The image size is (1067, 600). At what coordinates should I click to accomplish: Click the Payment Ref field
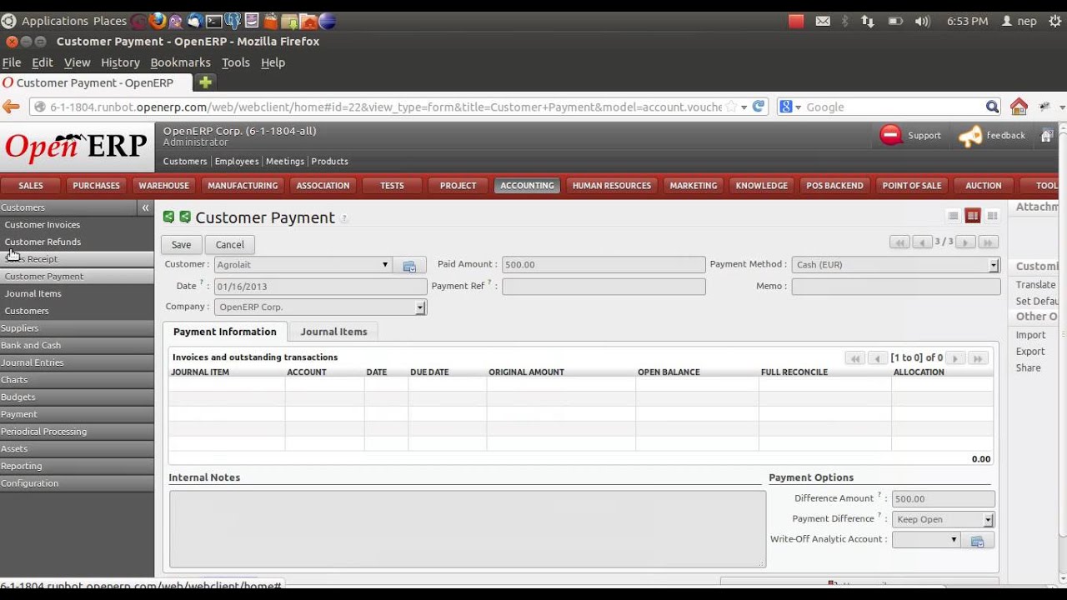tap(604, 287)
